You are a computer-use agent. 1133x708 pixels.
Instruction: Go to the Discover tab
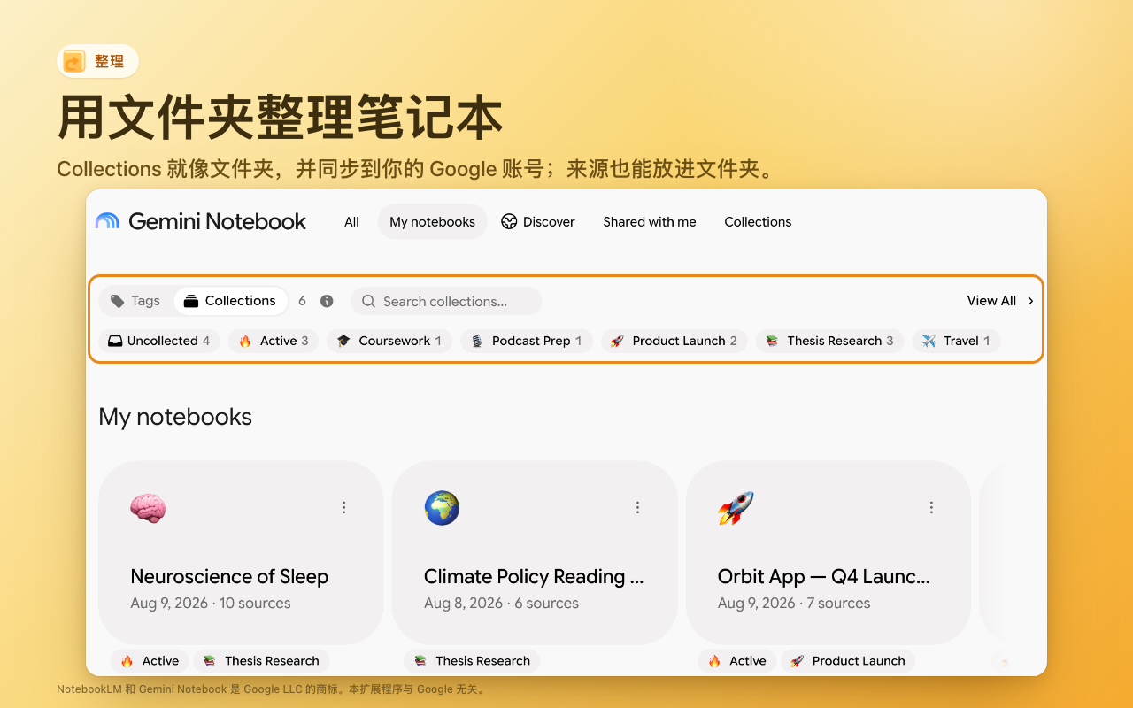pyautogui.click(x=538, y=221)
